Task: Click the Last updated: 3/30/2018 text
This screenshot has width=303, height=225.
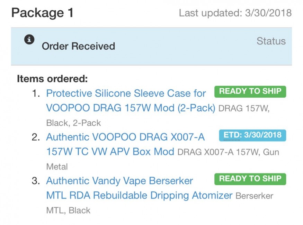Action: click(235, 13)
